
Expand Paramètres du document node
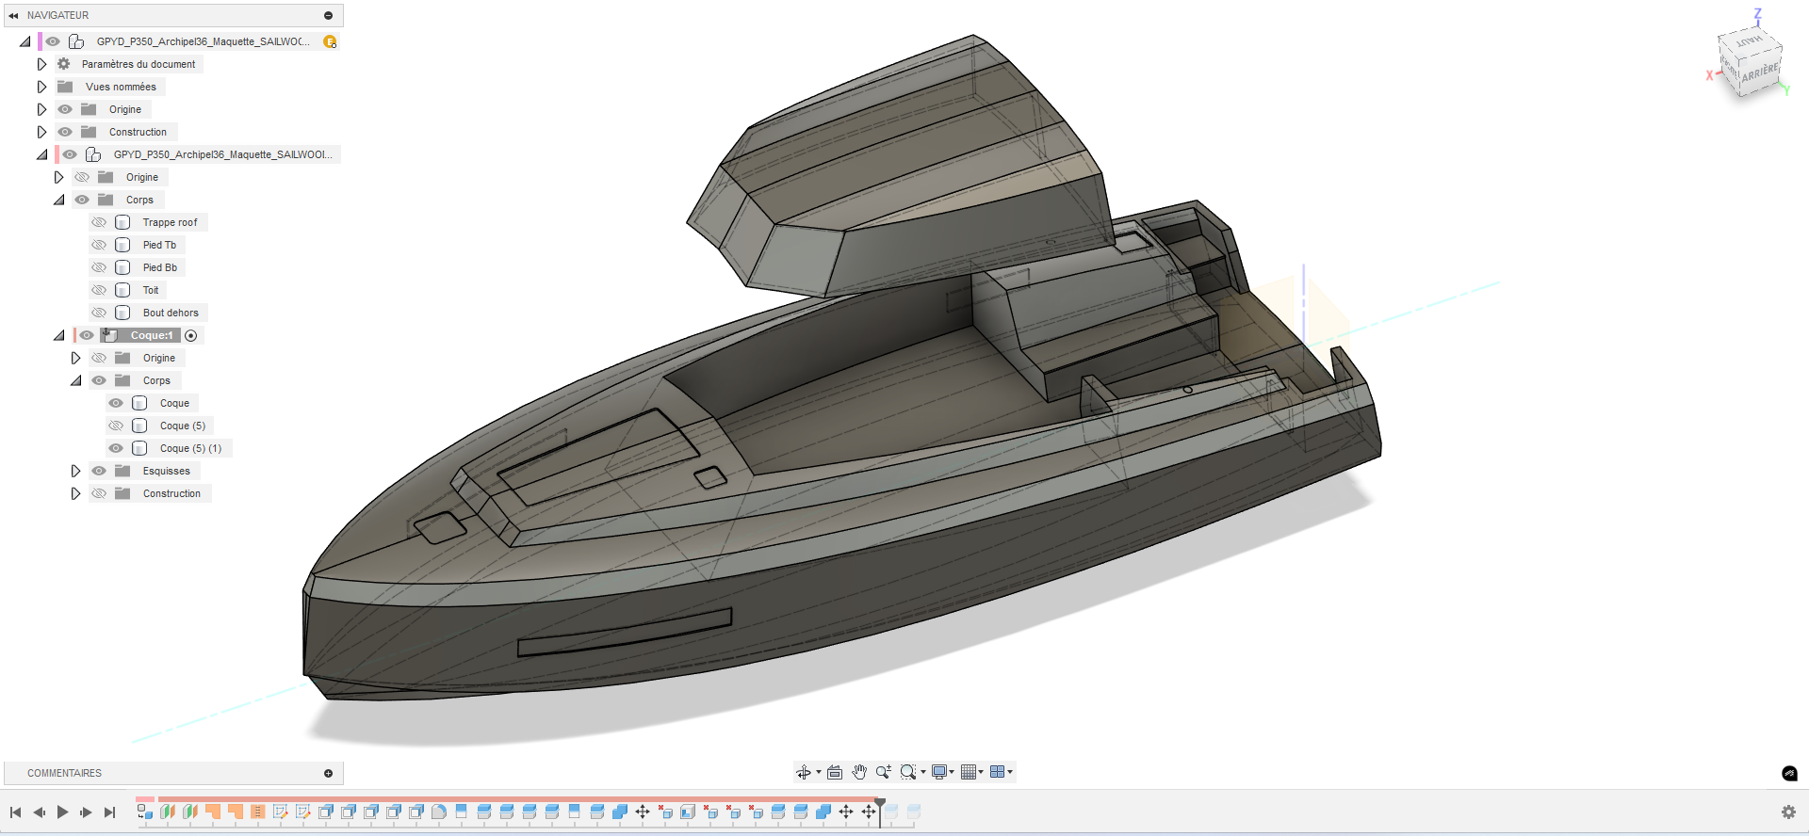pos(41,64)
